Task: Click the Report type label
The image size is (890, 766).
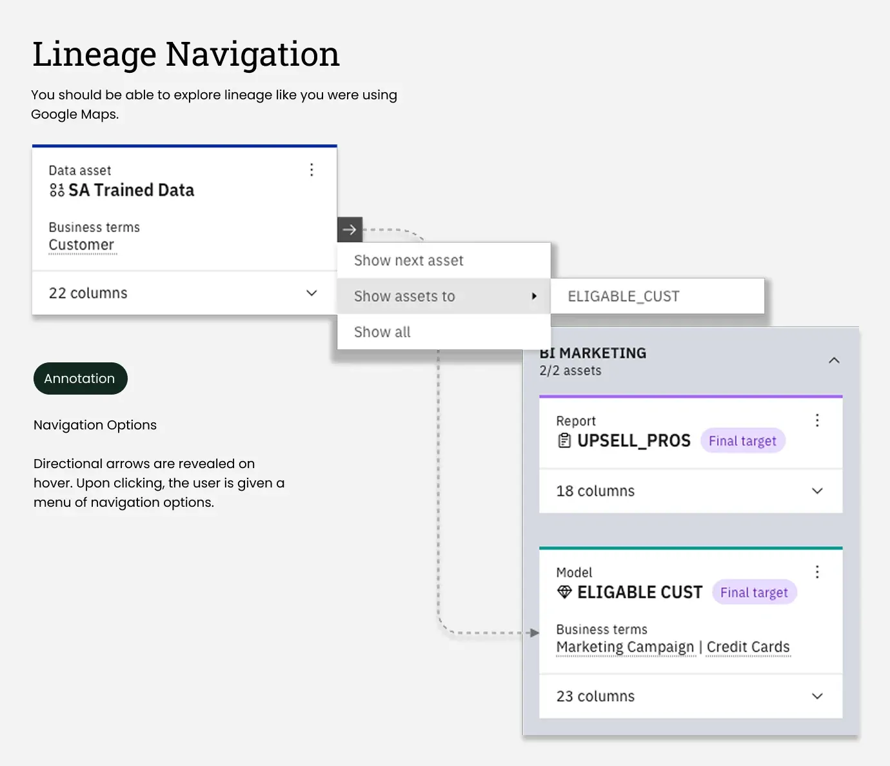Action: (576, 421)
